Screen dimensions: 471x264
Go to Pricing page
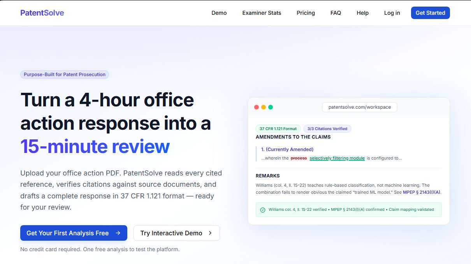pyautogui.click(x=306, y=13)
